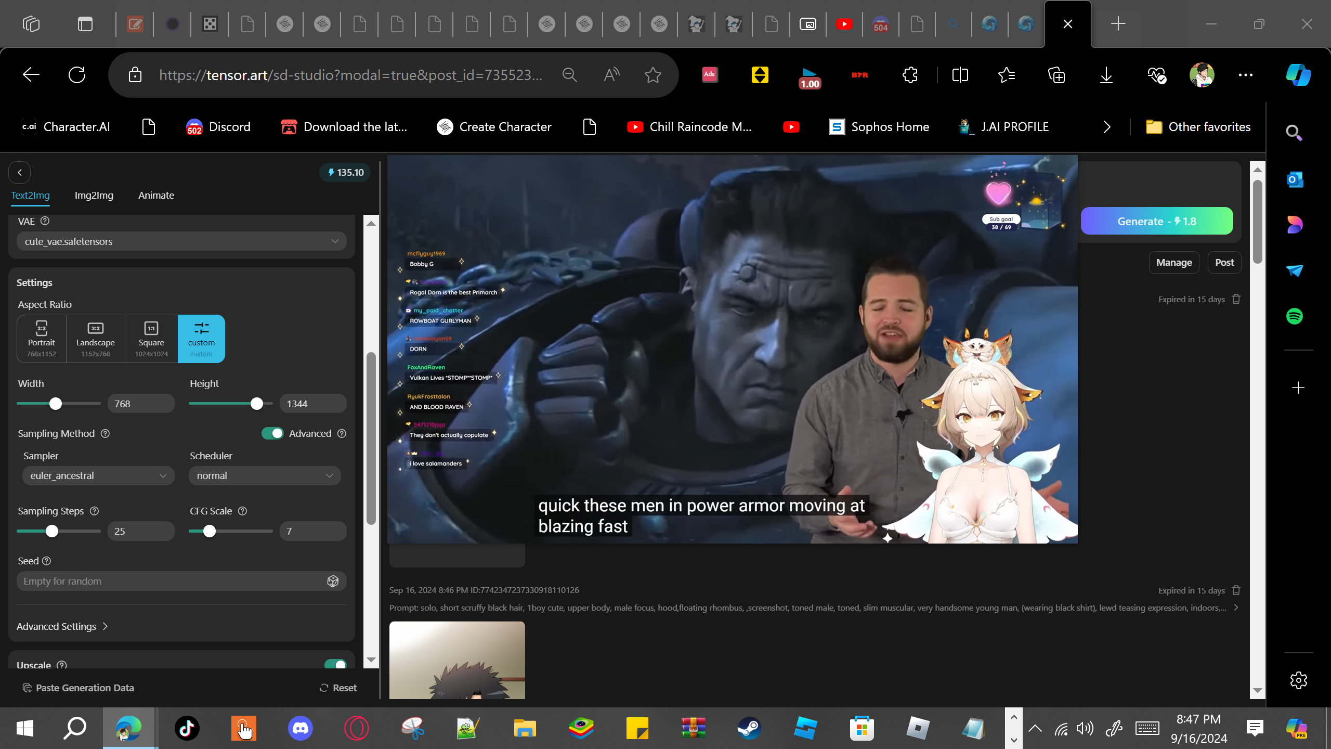
Task: Click the browser address bar URL
Action: click(x=350, y=75)
